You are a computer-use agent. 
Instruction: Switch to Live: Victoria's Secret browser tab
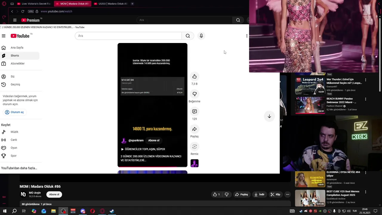click(34, 4)
